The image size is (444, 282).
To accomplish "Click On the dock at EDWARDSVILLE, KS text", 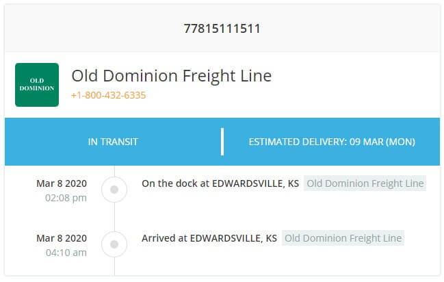I will 220,183.
